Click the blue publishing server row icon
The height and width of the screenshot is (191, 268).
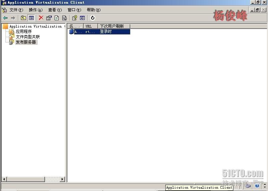point(71,32)
